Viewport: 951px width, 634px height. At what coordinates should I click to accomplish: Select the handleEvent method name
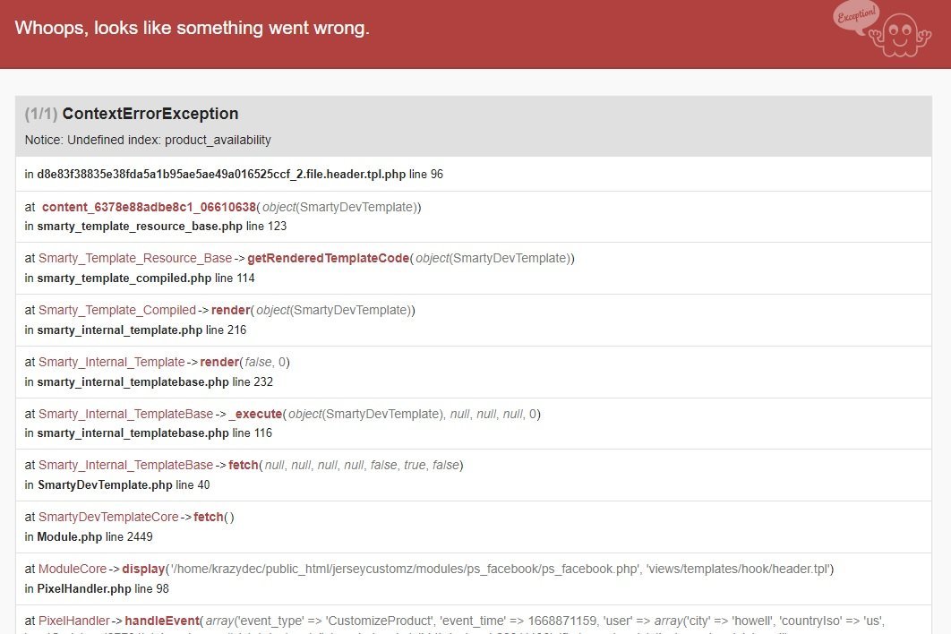pyautogui.click(x=161, y=621)
